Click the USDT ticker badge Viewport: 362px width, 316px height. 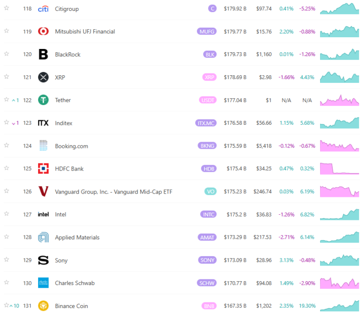click(207, 100)
